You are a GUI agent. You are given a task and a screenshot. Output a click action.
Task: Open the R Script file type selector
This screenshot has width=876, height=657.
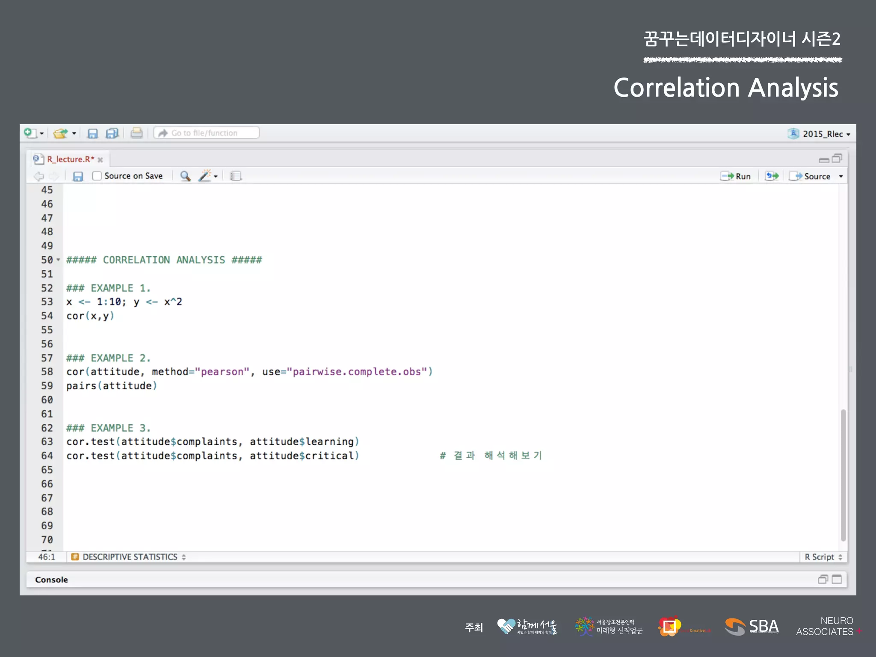pos(823,557)
